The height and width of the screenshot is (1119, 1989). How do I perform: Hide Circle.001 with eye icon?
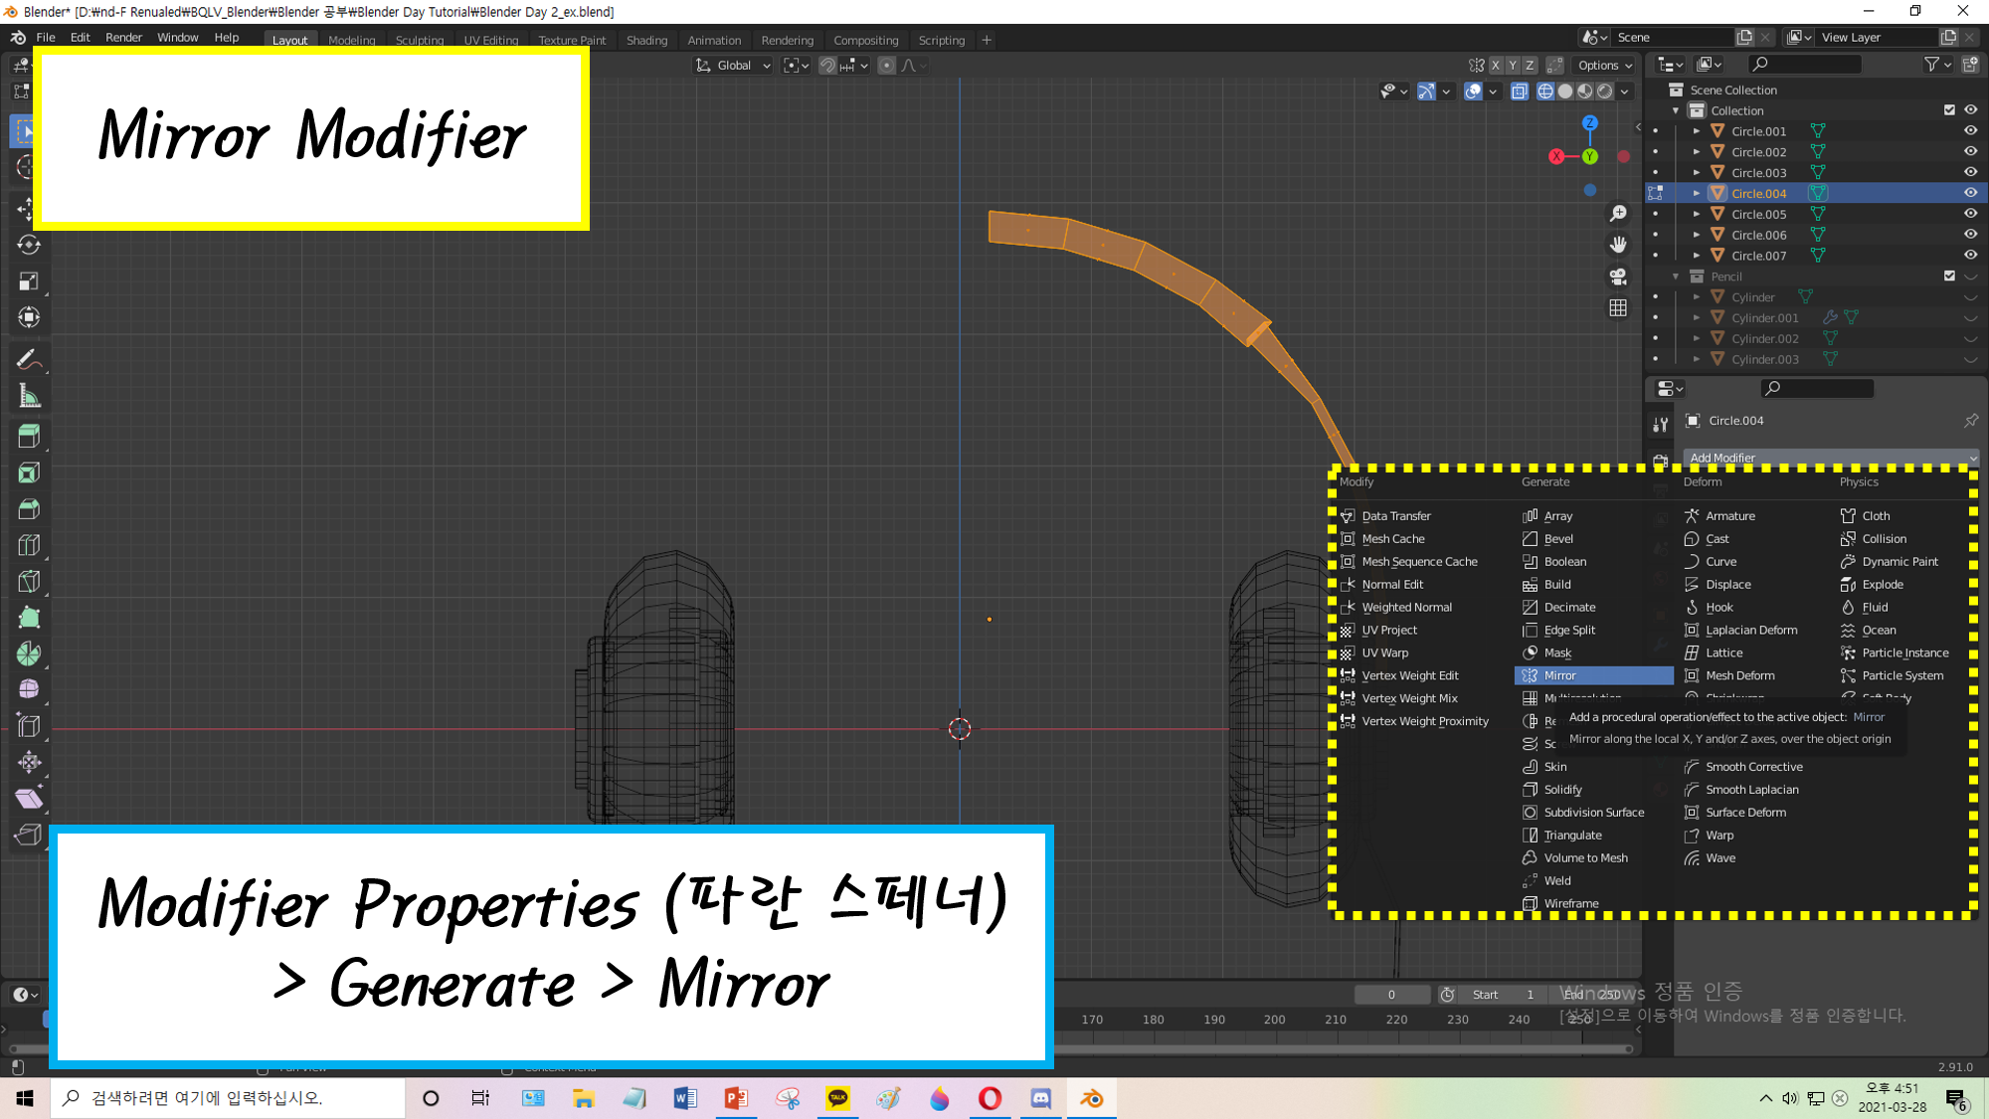(x=1970, y=131)
